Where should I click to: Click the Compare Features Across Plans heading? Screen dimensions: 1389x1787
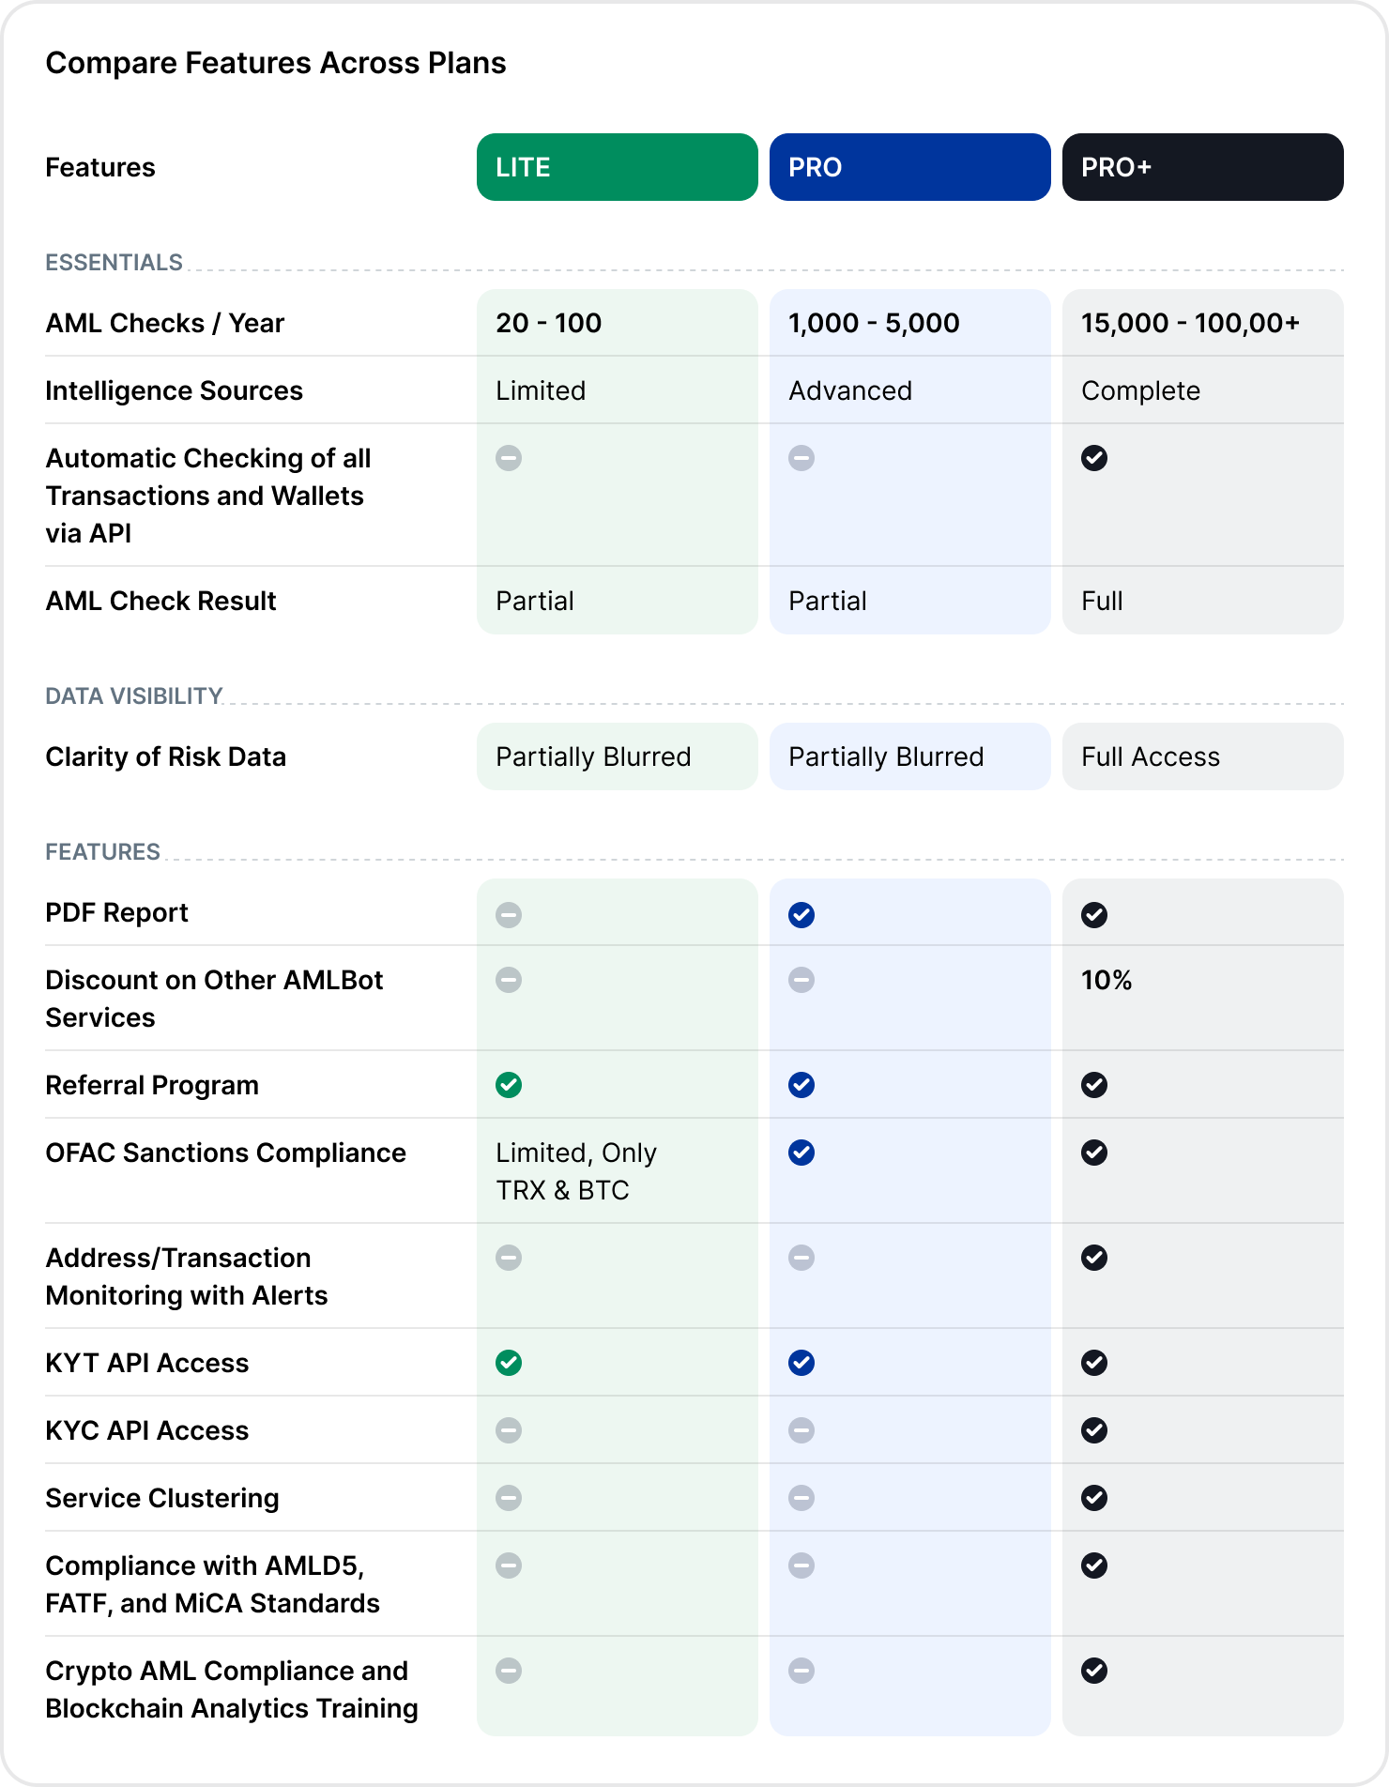tap(276, 63)
